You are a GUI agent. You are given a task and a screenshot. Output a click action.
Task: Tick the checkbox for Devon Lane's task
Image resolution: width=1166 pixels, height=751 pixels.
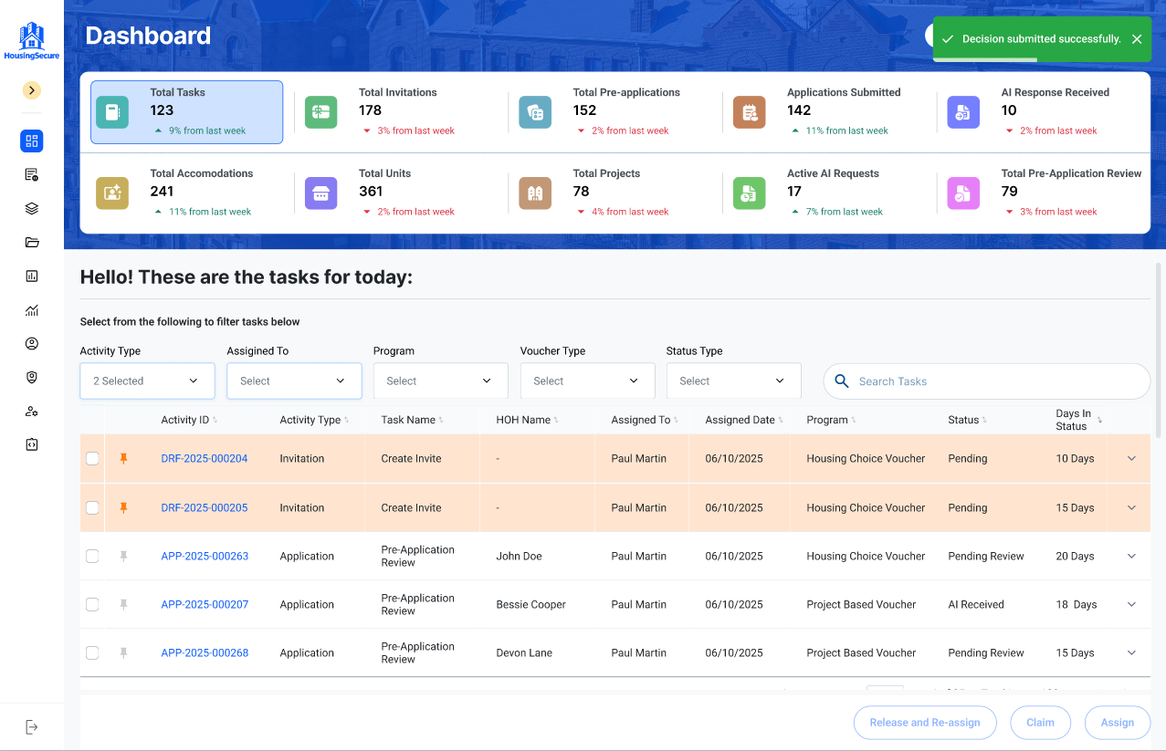coord(92,652)
